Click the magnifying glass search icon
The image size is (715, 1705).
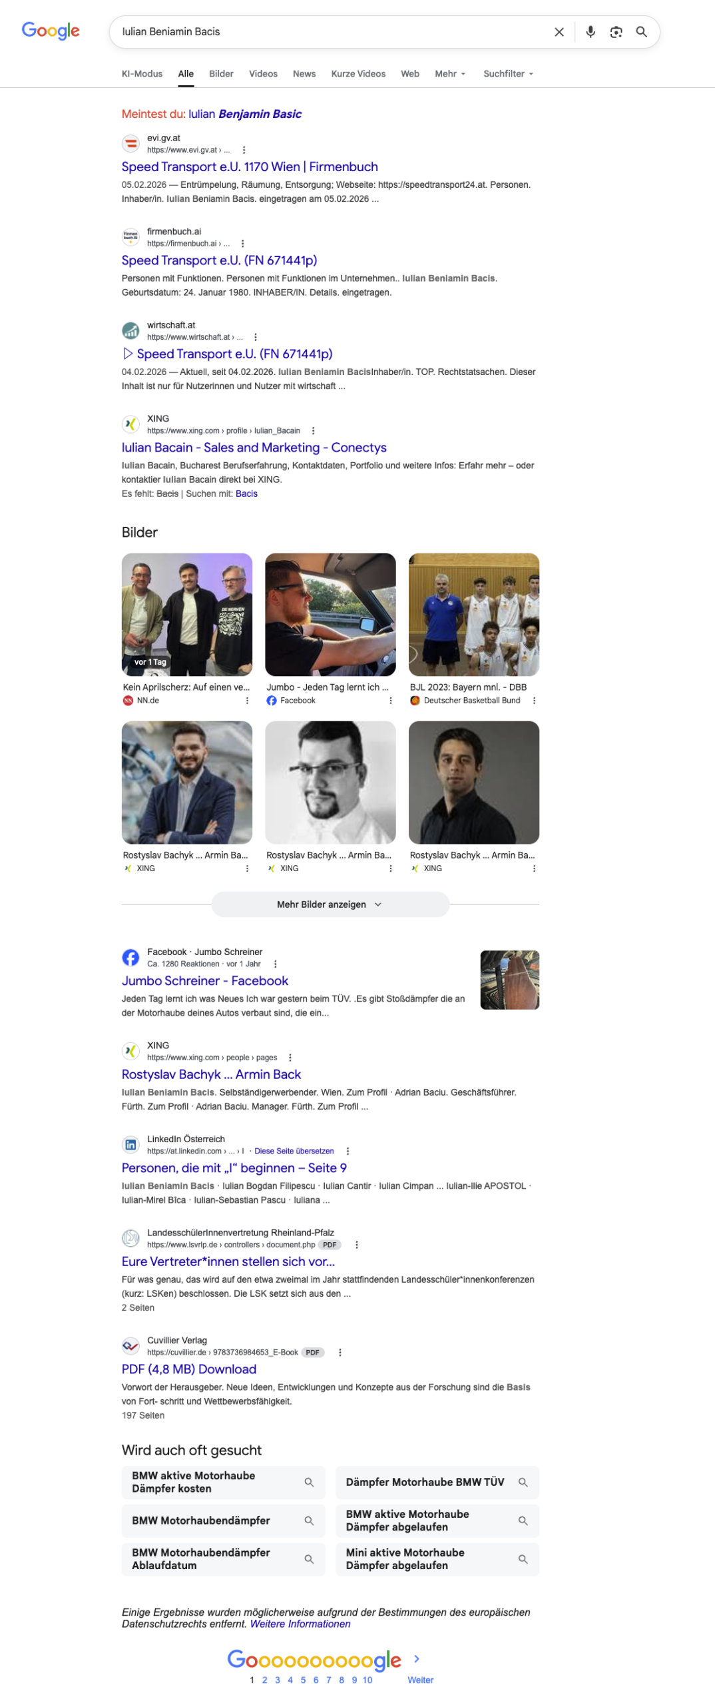pos(641,32)
